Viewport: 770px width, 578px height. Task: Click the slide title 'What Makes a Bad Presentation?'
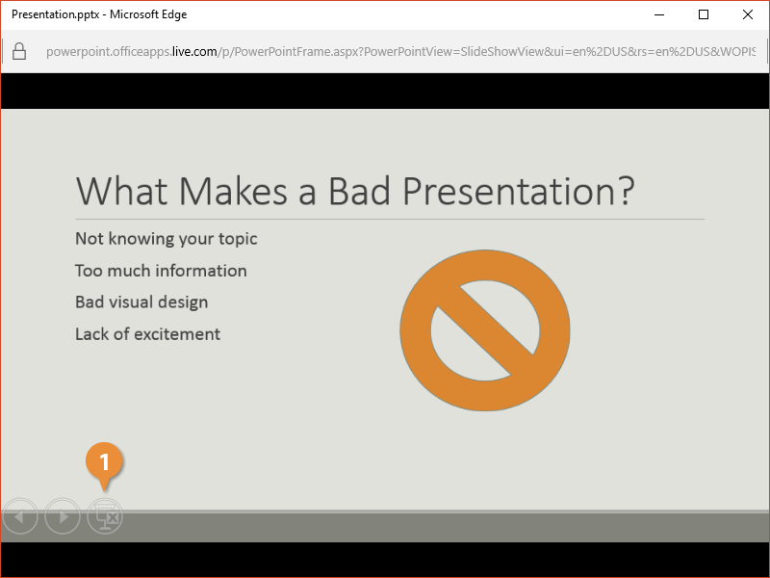click(355, 191)
